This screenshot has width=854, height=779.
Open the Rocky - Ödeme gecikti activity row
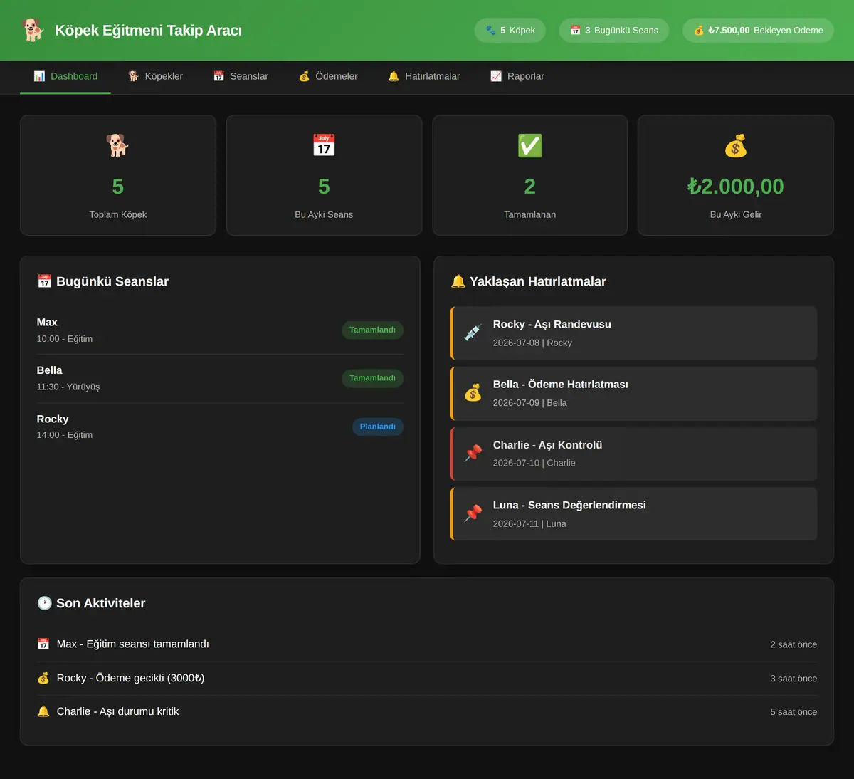click(x=427, y=678)
